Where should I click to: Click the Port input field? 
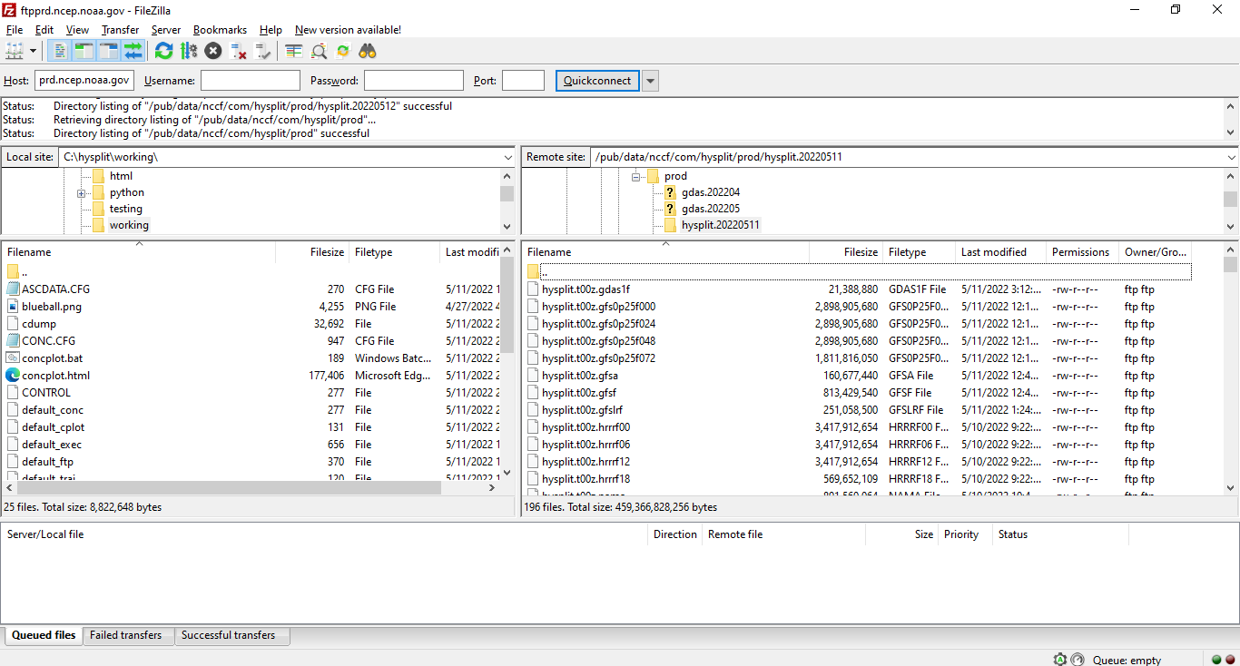click(x=523, y=81)
